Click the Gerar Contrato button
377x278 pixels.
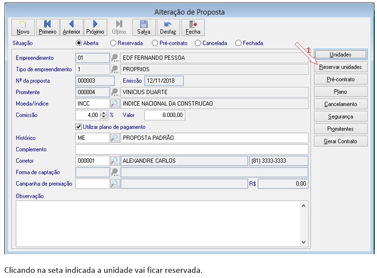point(340,141)
